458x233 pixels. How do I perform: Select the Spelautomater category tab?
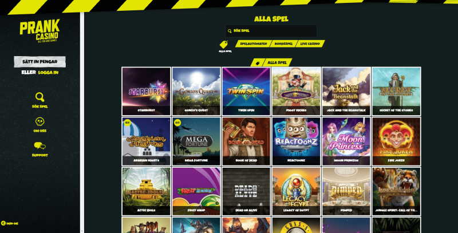(253, 44)
